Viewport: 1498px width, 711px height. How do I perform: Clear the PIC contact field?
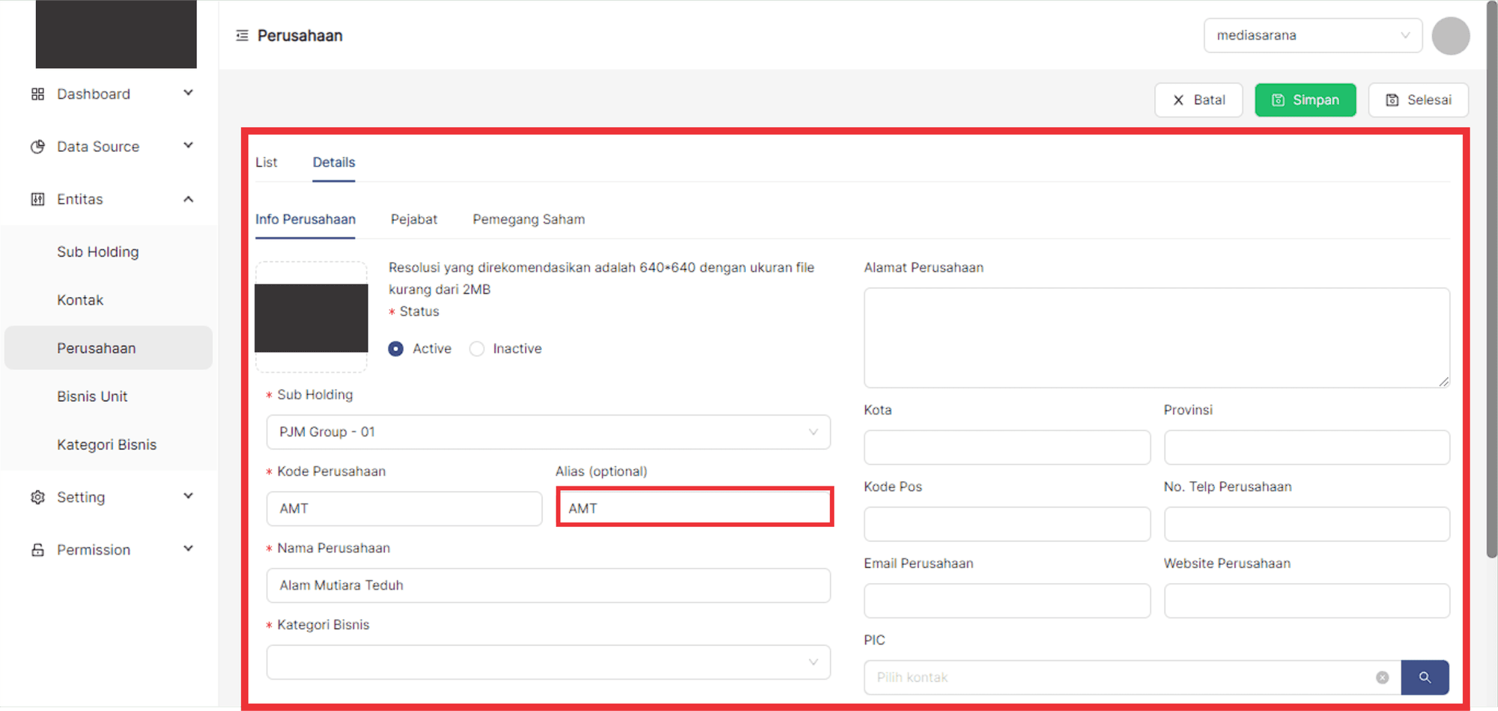[1382, 677]
